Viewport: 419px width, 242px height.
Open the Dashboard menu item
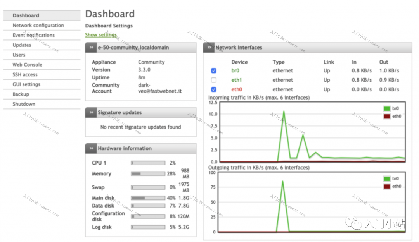tap(42, 15)
